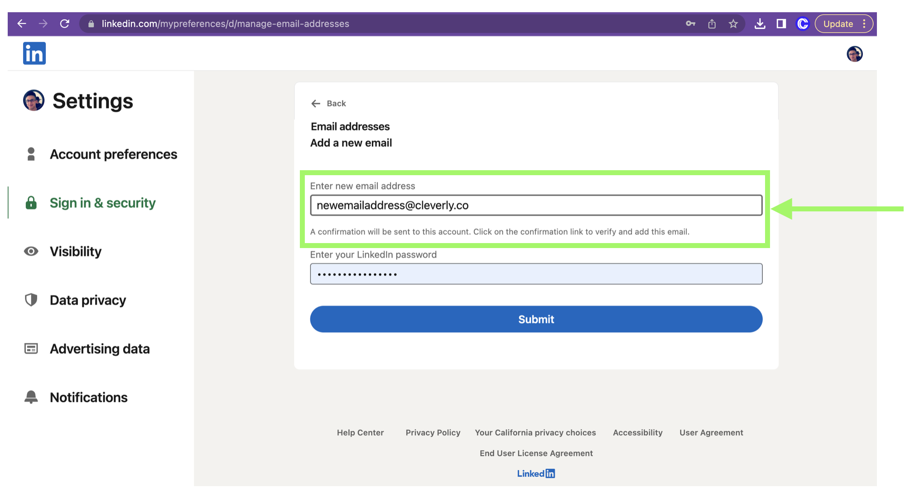Open the Privacy Policy link
905x497 pixels.
point(433,432)
